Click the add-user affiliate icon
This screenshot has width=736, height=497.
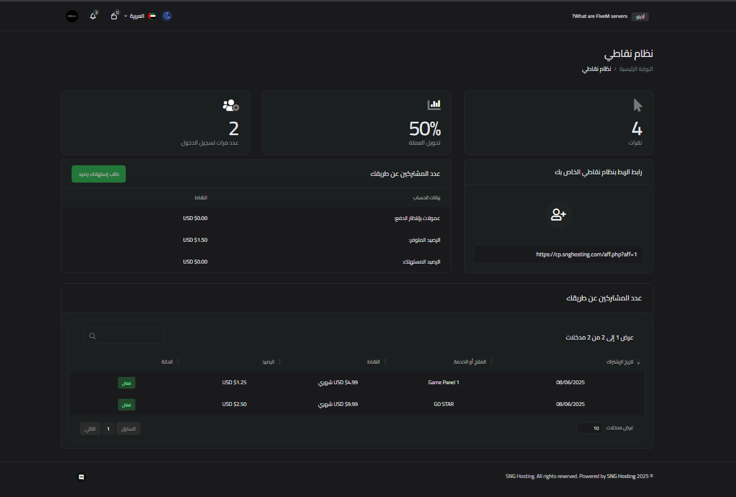[558, 215]
